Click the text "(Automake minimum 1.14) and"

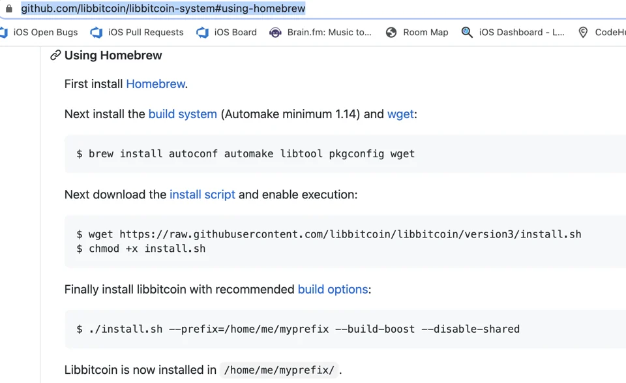[302, 114]
